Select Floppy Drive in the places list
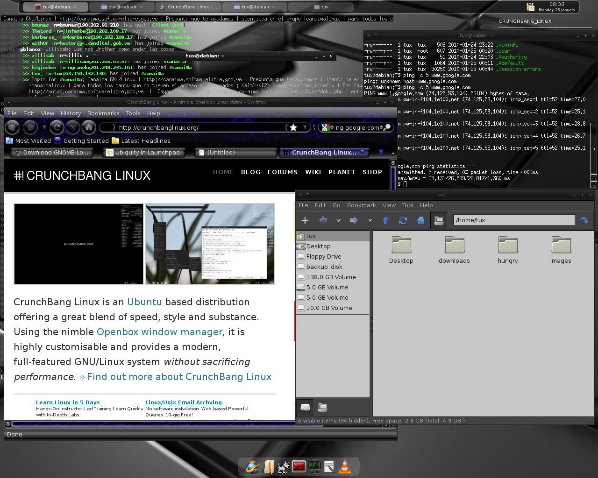The height and width of the screenshot is (478, 598). click(333, 256)
